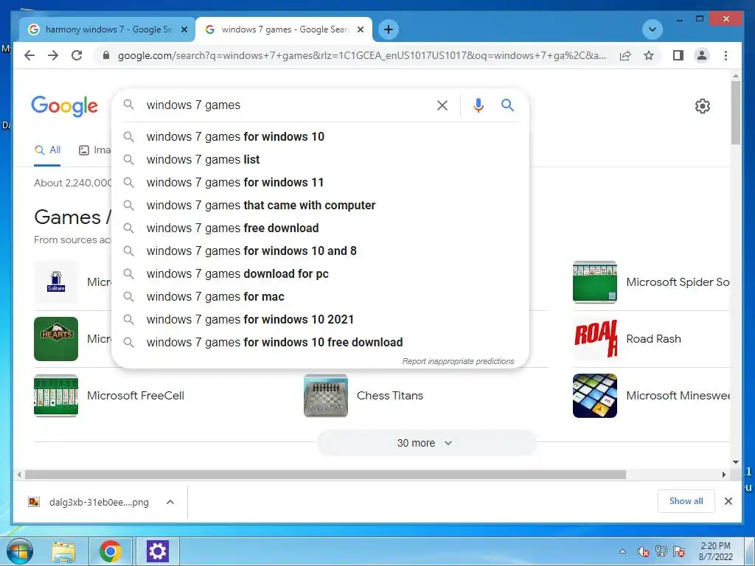Select the All results tab
Image resolution: width=755 pixels, height=566 pixels.
47,150
